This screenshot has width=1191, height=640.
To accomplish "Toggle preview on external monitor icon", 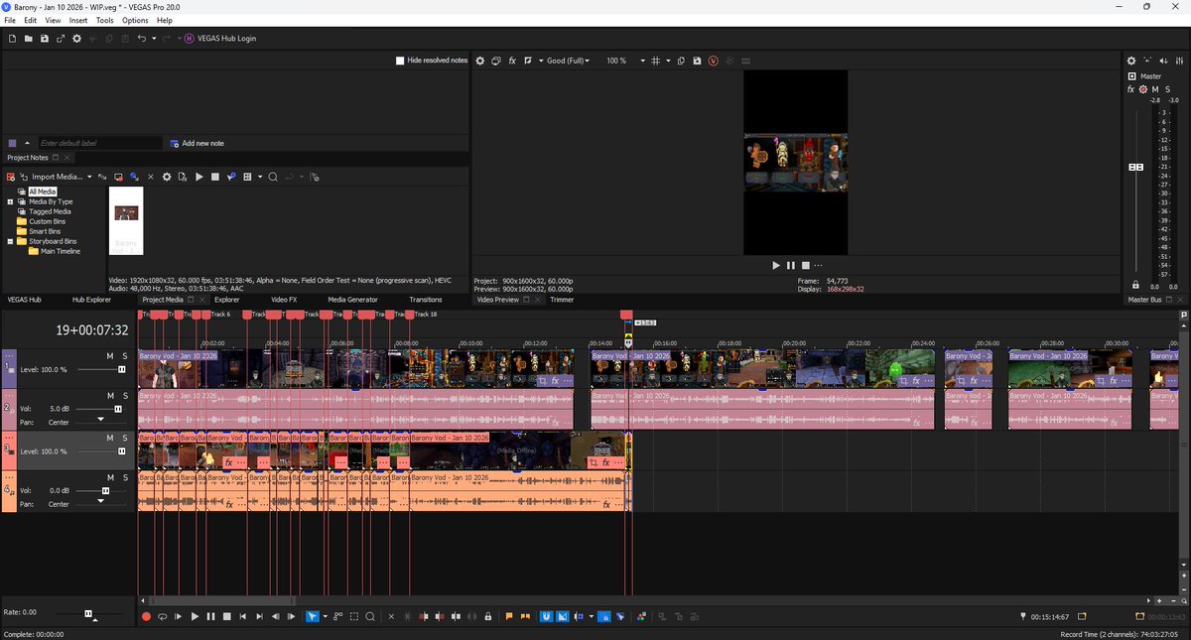I will [496, 61].
